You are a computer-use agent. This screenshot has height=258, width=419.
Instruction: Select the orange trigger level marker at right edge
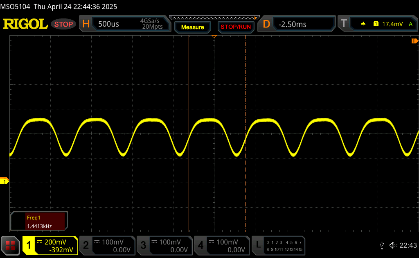tap(414, 41)
